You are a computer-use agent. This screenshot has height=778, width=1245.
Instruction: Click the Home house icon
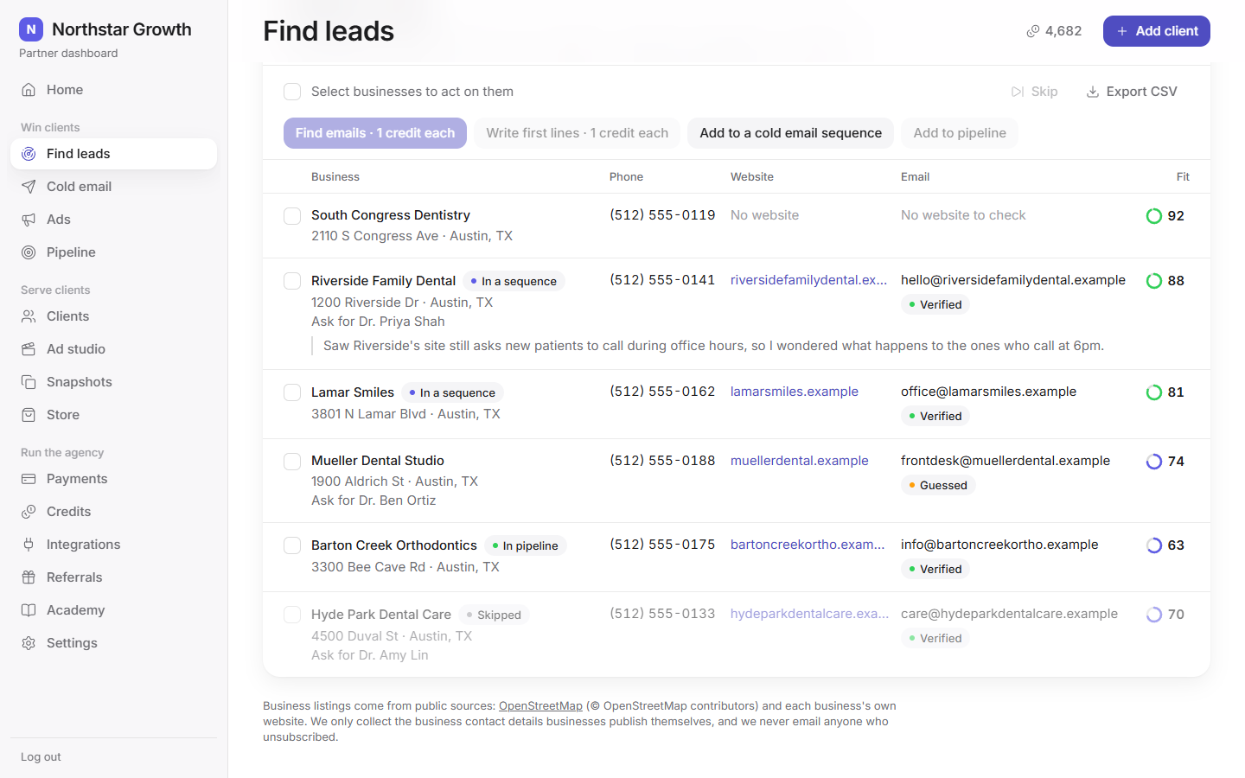(29, 90)
